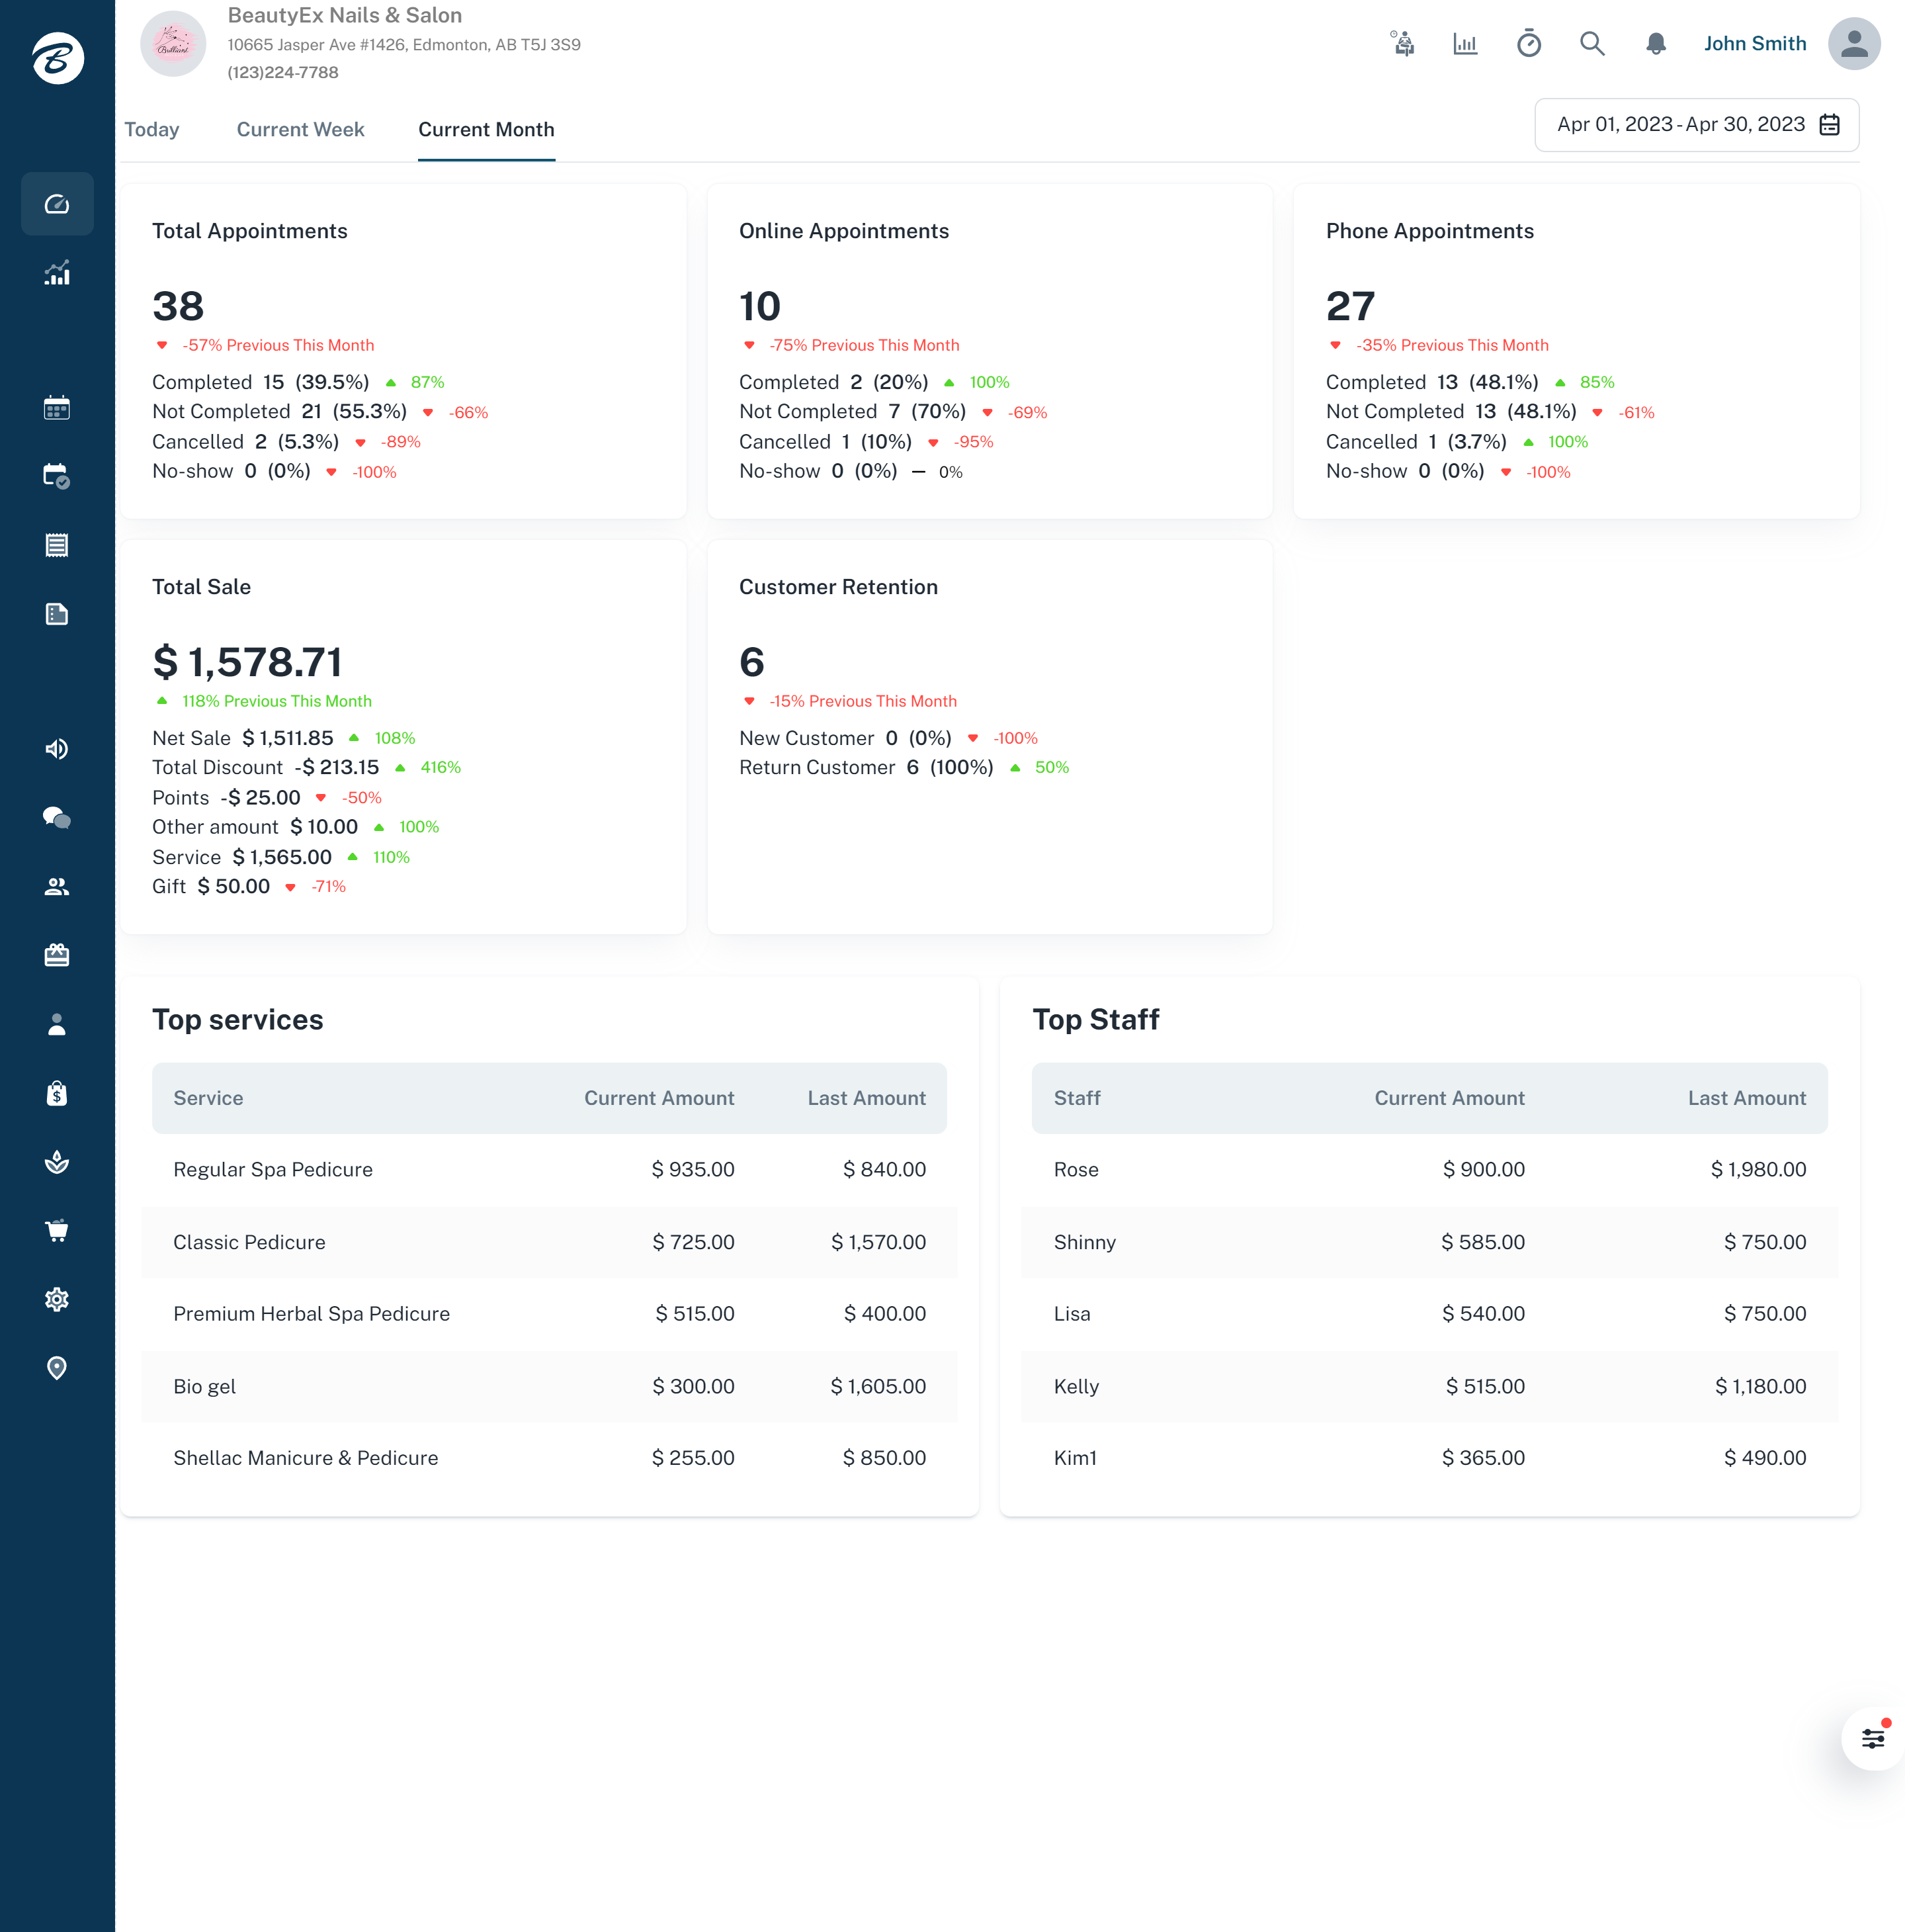
Task: Check notifications via the bell icon
Action: pos(1656,43)
